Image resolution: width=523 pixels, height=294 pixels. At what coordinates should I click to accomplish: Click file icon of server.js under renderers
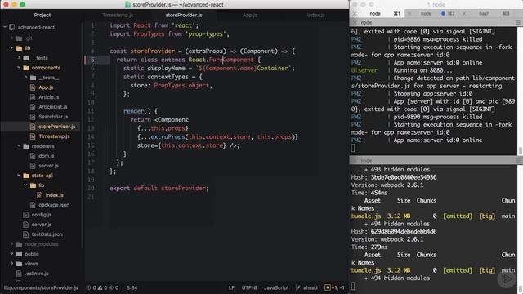click(x=33, y=166)
